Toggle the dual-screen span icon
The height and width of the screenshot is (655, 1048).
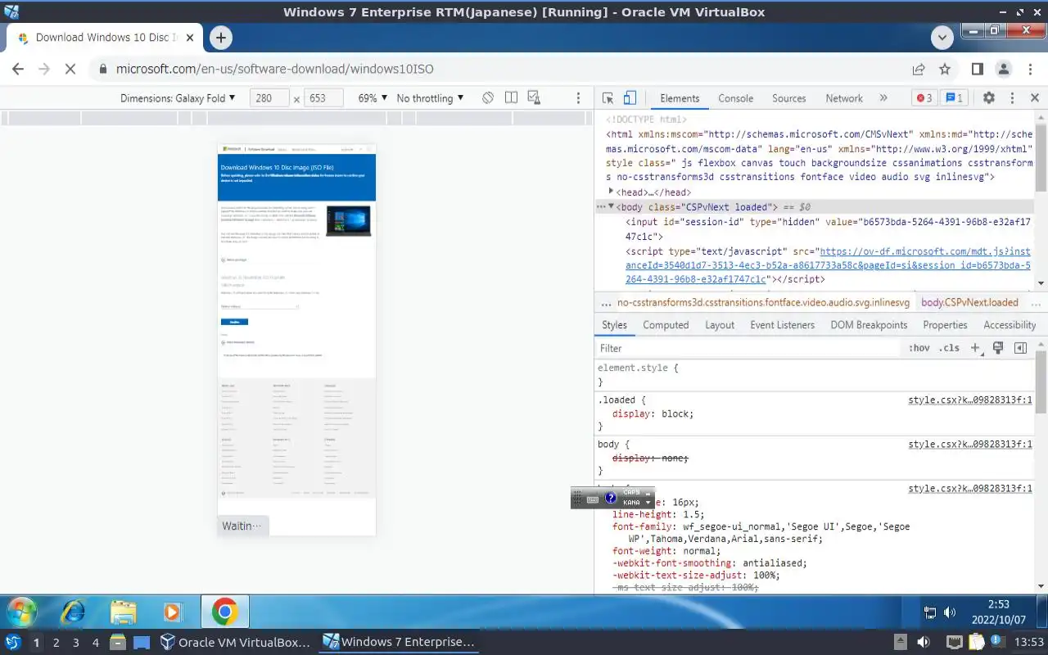[x=511, y=98]
